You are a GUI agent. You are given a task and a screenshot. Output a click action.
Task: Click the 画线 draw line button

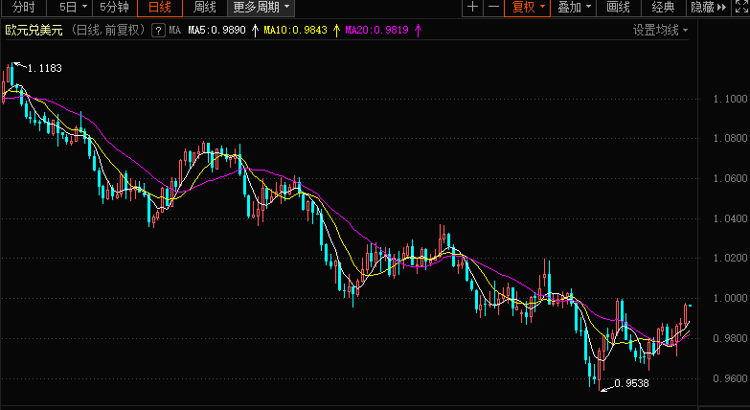click(x=618, y=7)
